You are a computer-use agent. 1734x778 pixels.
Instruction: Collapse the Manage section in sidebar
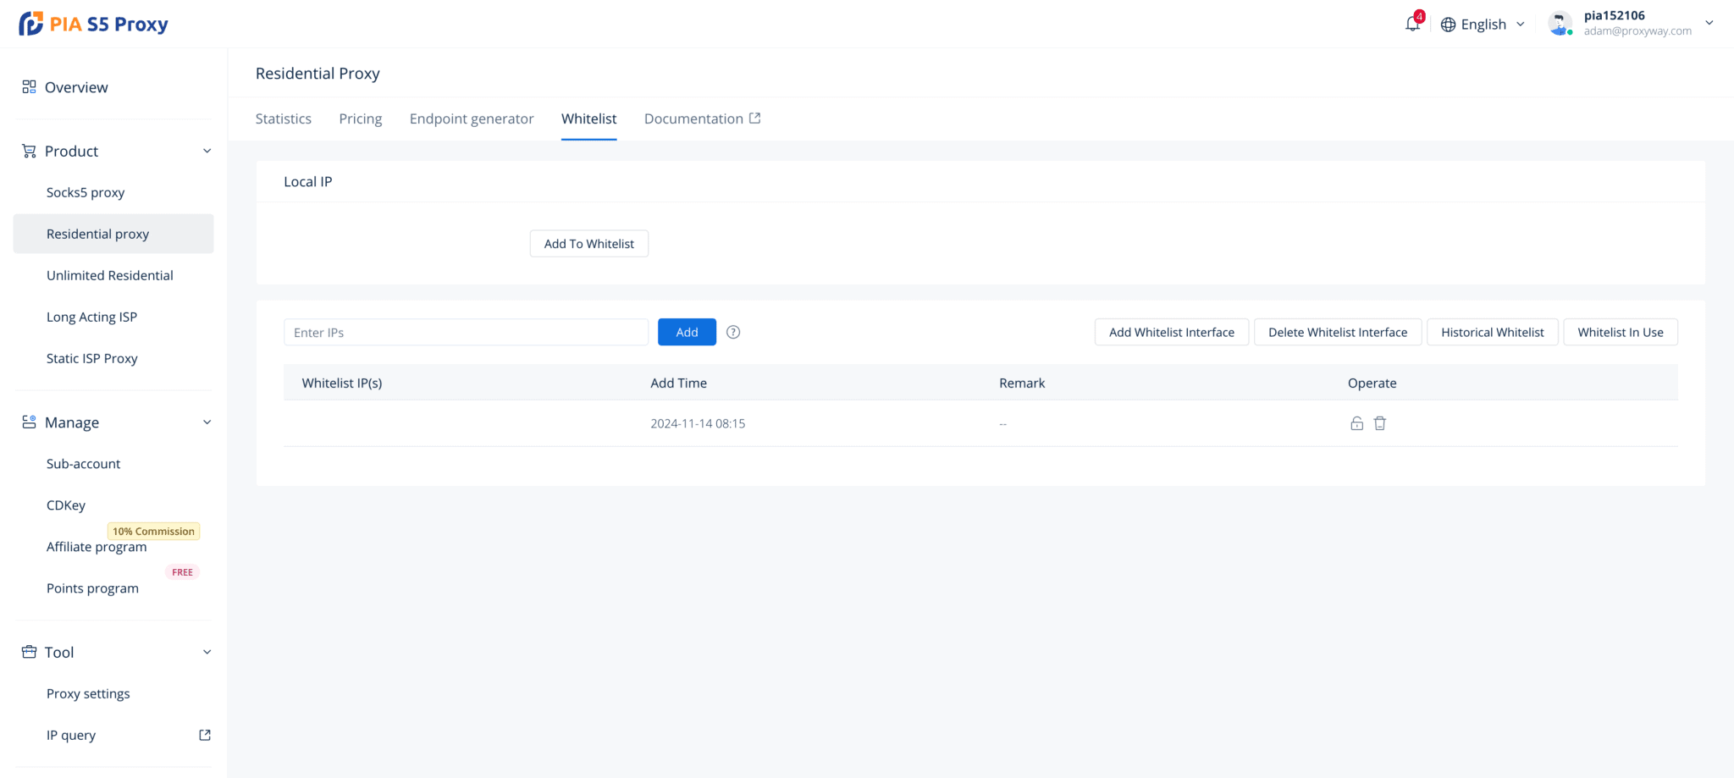click(x=207, y=422)
